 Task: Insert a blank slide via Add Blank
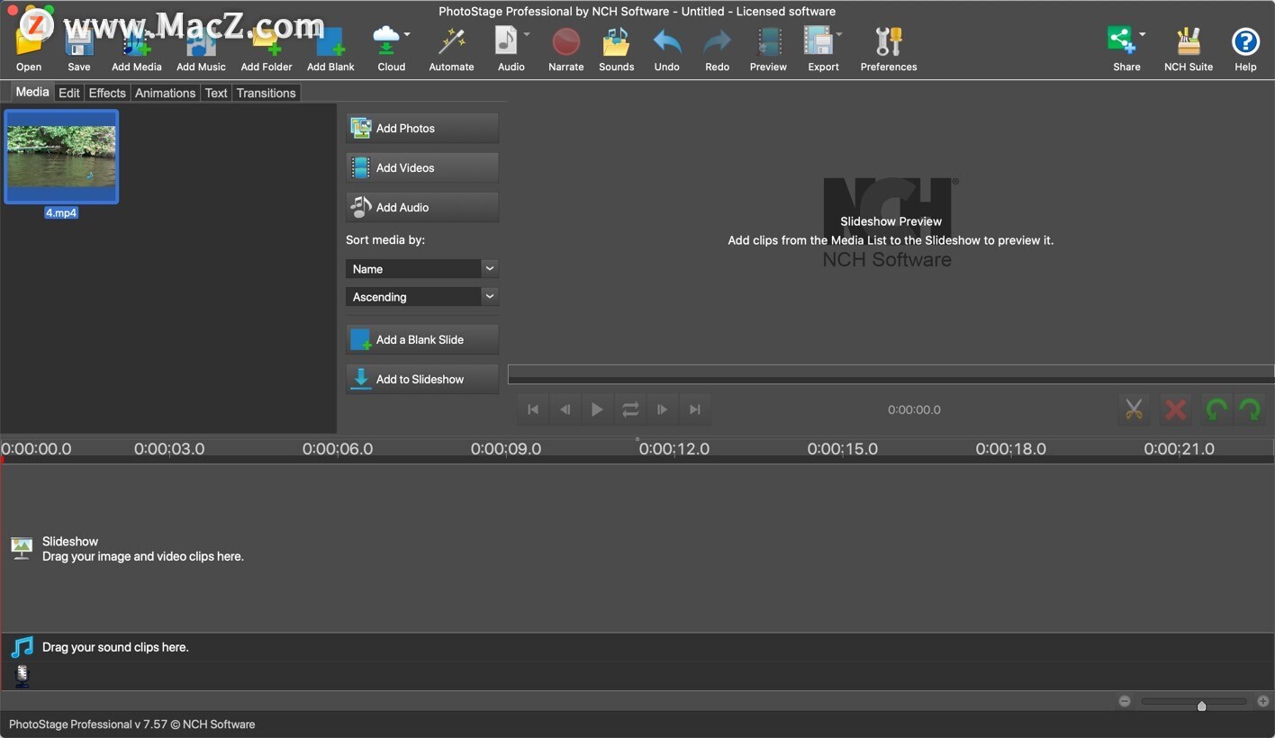point(330,49)
